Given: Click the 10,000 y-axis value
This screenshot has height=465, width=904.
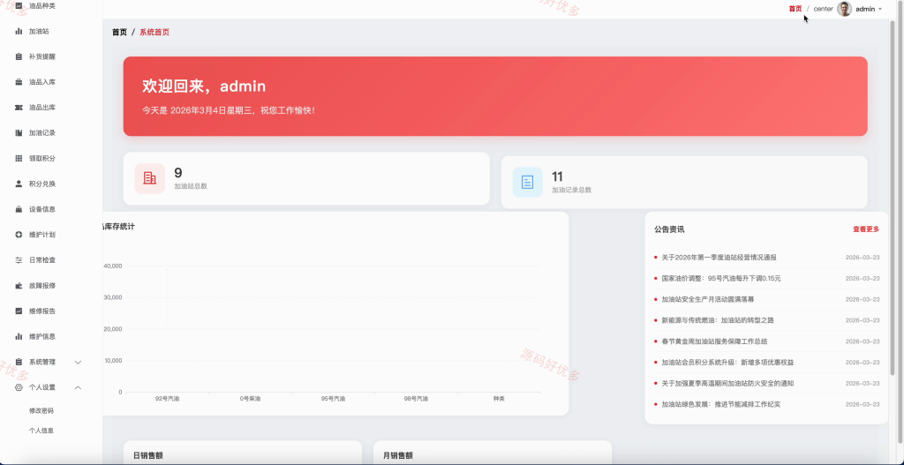Looking at the screenshot, I should tap(112, 361).
